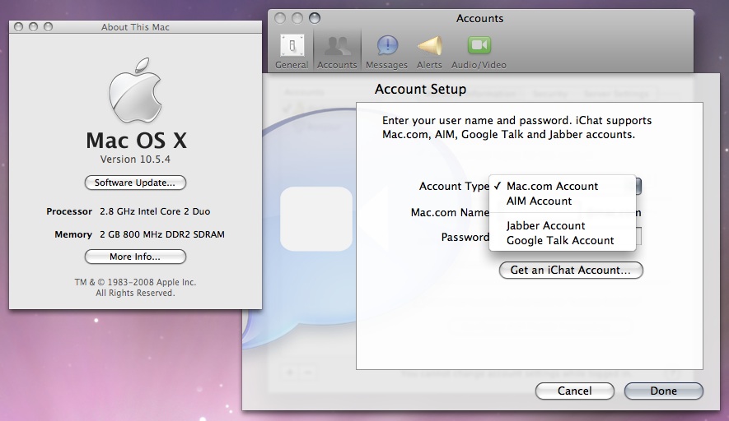The width and height of the screenshot is (729, 421).
Task: Click the Apple logo in About This Mac
Action: [135, 90]
